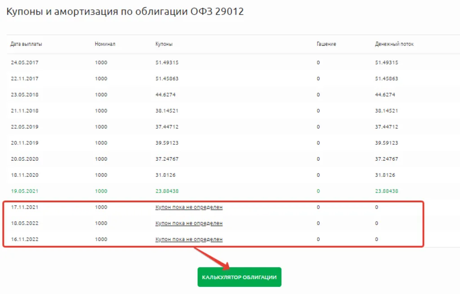Screen dimensions: 460x294
Task: Click the Купоны column header
Action: coord(164,44)
